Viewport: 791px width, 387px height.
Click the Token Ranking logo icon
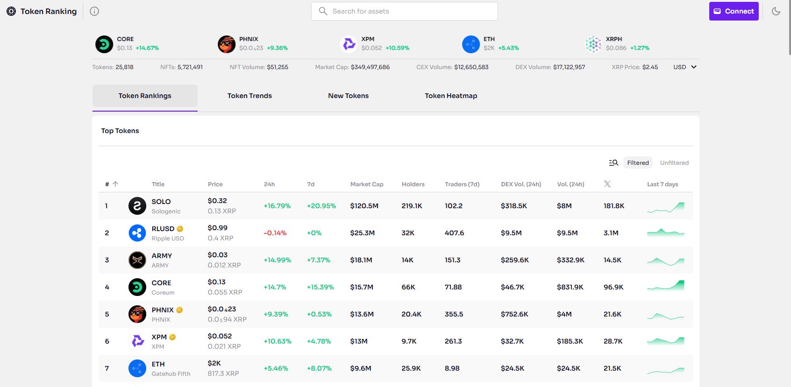click(11, 11)
